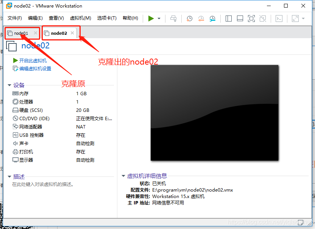Click the 正在使用文件 E:... value
The height and width of the screenshot is (229, 315).
pos(94,119)
